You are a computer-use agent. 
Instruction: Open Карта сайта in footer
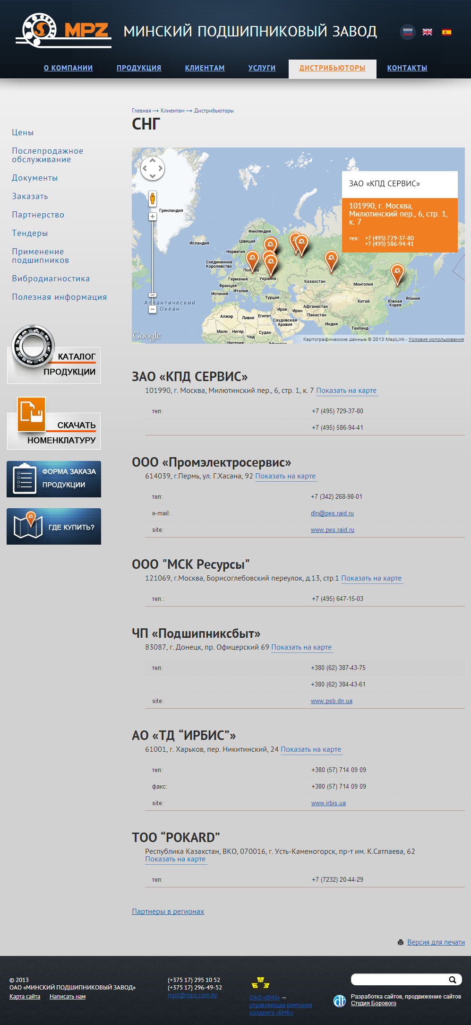25,997
